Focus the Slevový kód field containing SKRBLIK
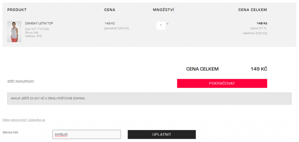The height and width of the screenshot is (142, 299). (x=87, y=134)
